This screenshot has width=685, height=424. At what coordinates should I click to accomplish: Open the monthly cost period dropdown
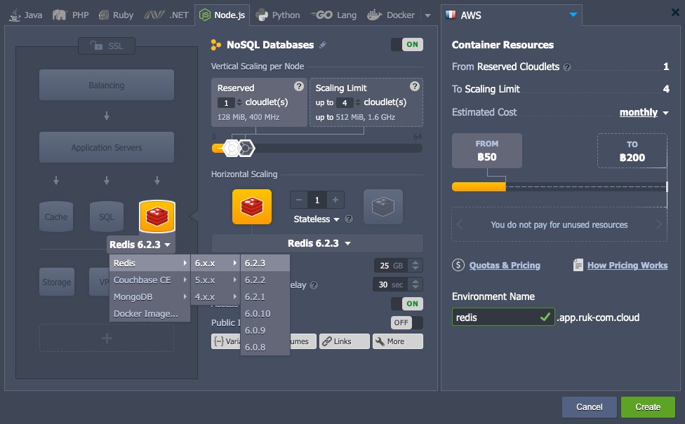(644, 113)
